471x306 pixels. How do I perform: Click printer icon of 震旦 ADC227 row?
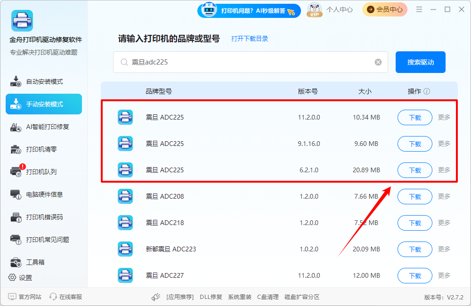coord(125,275)
